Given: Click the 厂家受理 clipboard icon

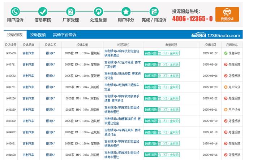Looking at the screenshot, I should click(x=70, y=11).
